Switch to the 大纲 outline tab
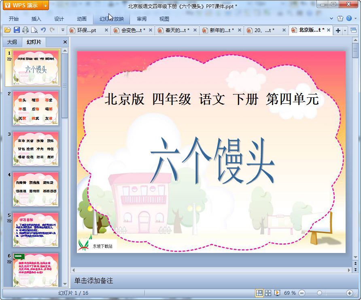 point(12,42)
